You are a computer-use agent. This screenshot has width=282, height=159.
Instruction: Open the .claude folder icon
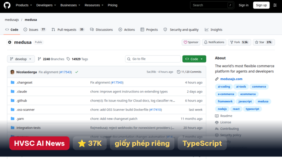coord(12,91)
